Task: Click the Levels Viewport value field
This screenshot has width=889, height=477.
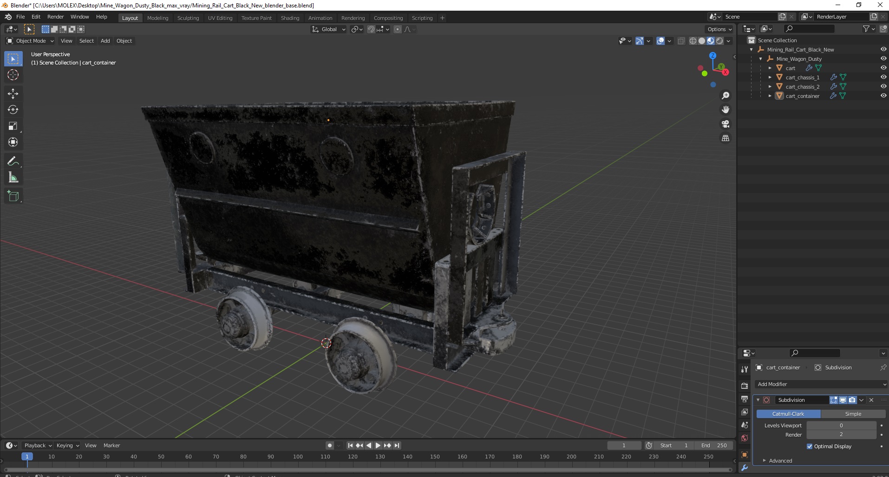Action: [841, 425]
